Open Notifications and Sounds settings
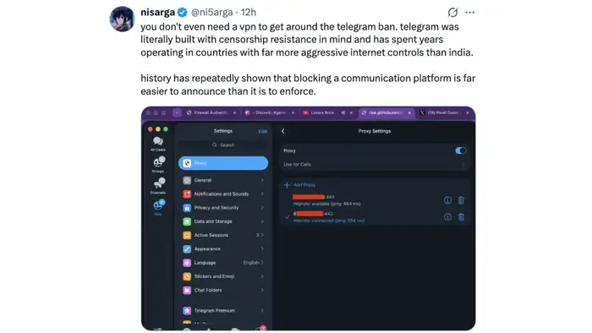592x333 pixels. click(x=223, y=194)
